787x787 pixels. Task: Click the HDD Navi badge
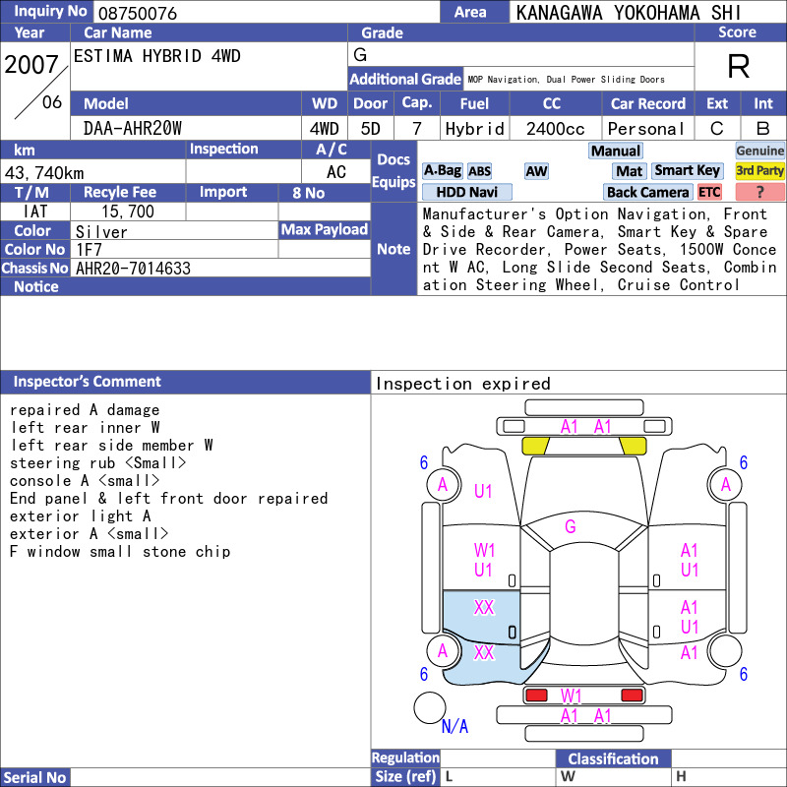[466, 192]
